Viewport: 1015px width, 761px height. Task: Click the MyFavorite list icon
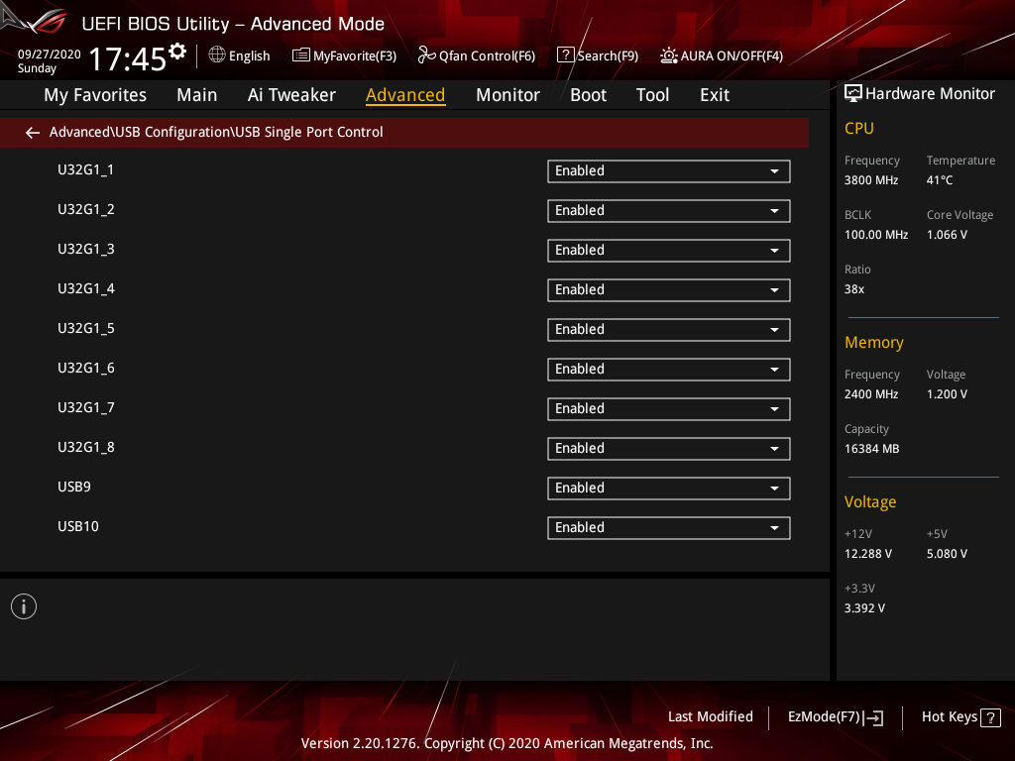coord(301,55)
